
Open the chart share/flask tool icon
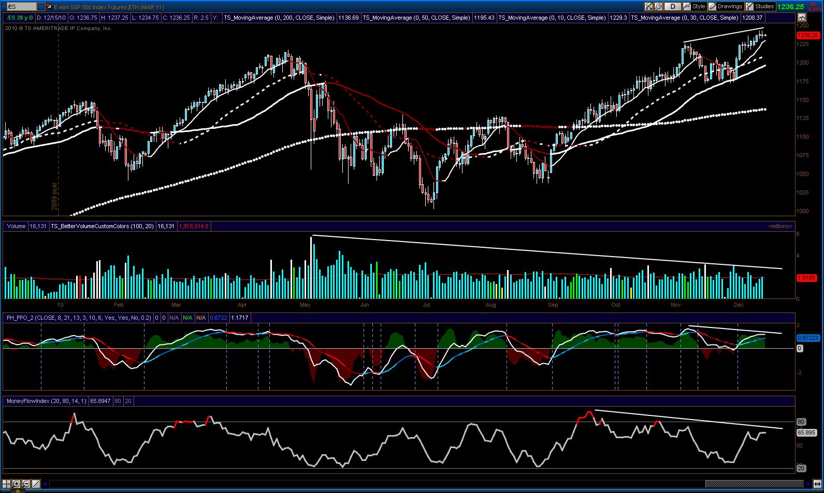pos(648,7)
